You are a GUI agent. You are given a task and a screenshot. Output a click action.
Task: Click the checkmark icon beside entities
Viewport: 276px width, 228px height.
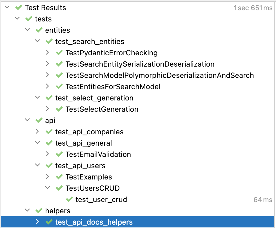39,30
